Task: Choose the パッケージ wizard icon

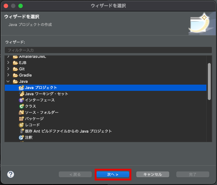Action: coord(21,119)
